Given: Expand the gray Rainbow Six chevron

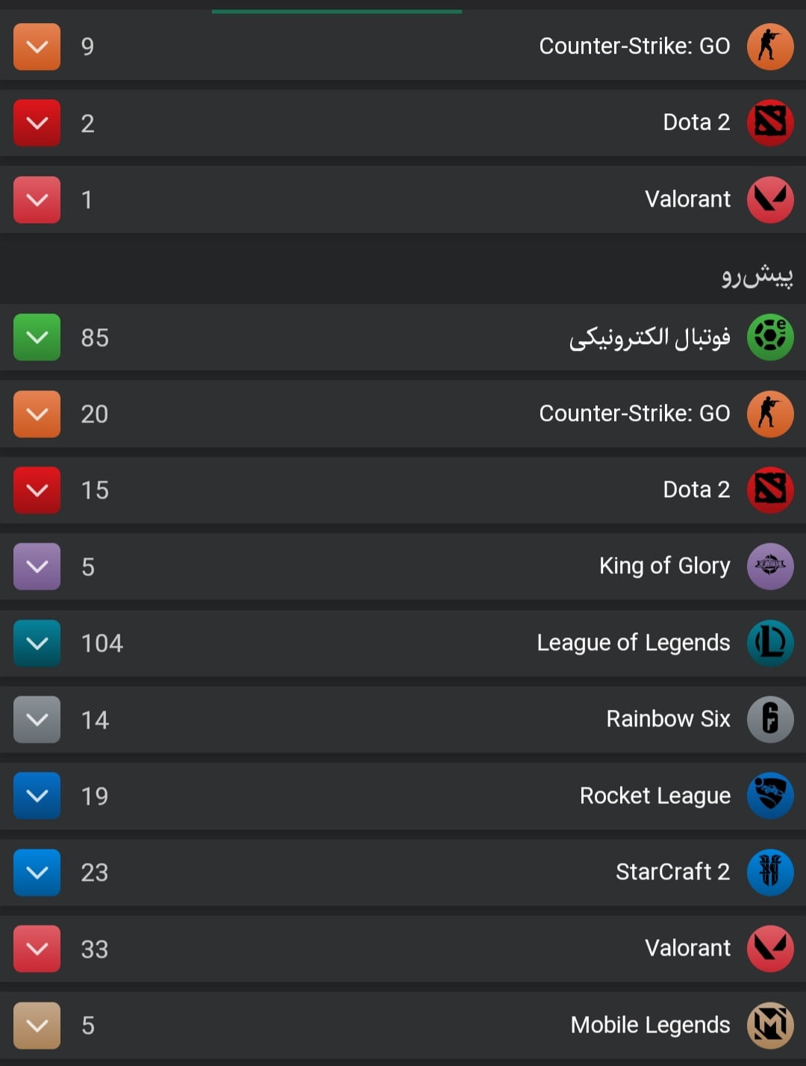Looking at the screenshot, I should pyautogui.click(x=37, y=720).
